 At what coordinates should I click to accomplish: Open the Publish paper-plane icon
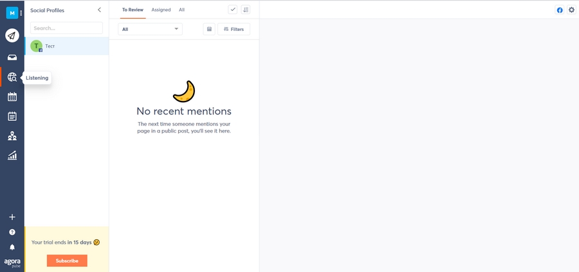12,35
